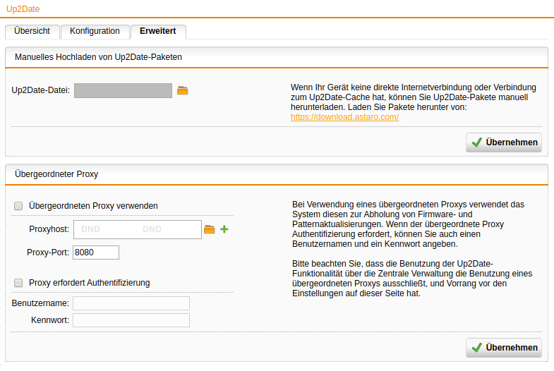Open file browser icon next to Up2Date-Datei
Image resolution: width=554 pixels, height=371 pixels.
point(182,91)
